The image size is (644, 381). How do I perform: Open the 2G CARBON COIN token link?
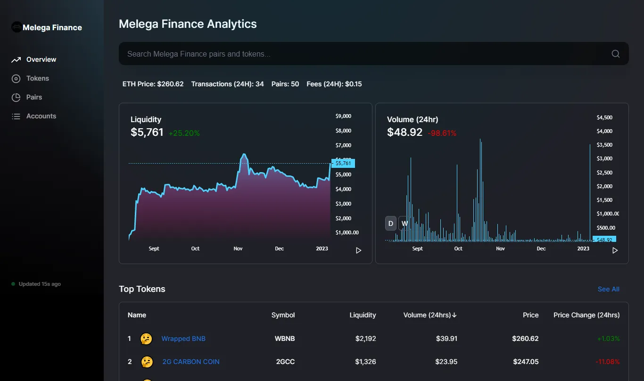tap(191, 362)
